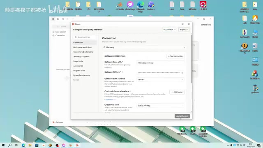263x148 pixels.
Task: Open the Gateway connection type dropdown
Action: [144, 47]
